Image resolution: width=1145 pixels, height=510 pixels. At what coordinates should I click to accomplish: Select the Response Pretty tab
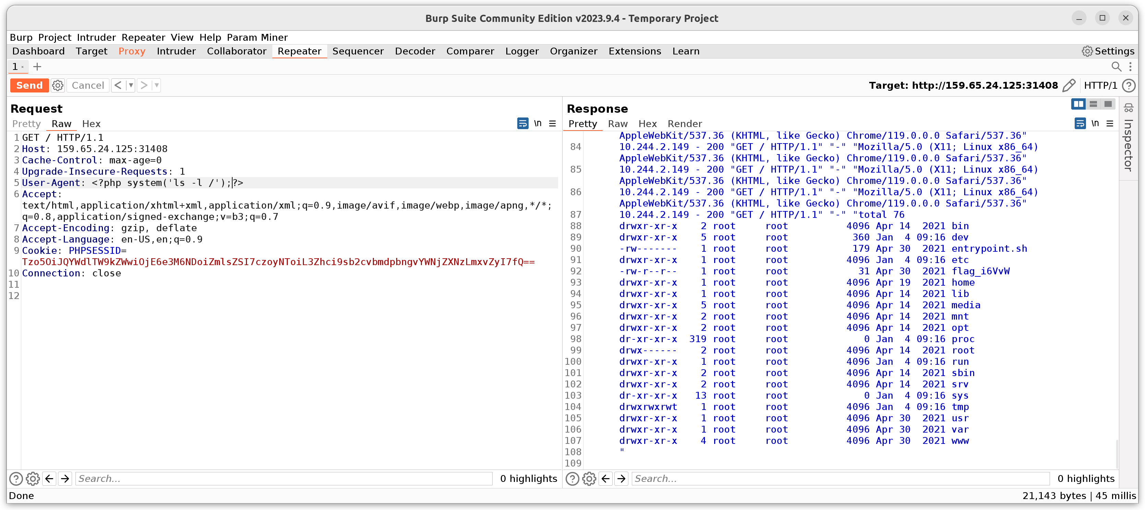tap(583, 123)
